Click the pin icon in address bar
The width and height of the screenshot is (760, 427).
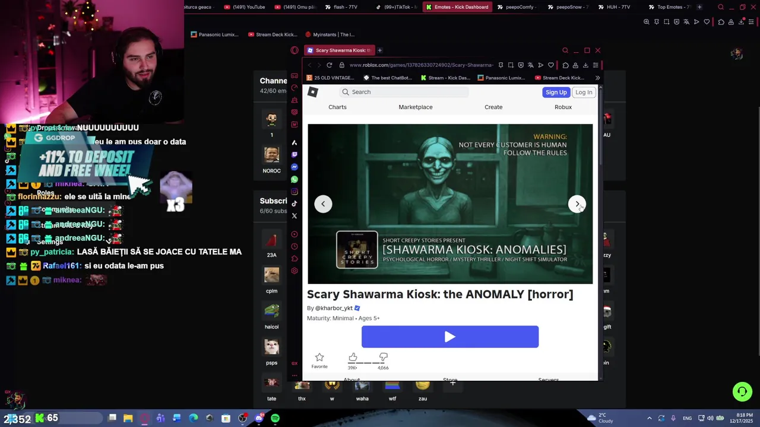(501, 65)
